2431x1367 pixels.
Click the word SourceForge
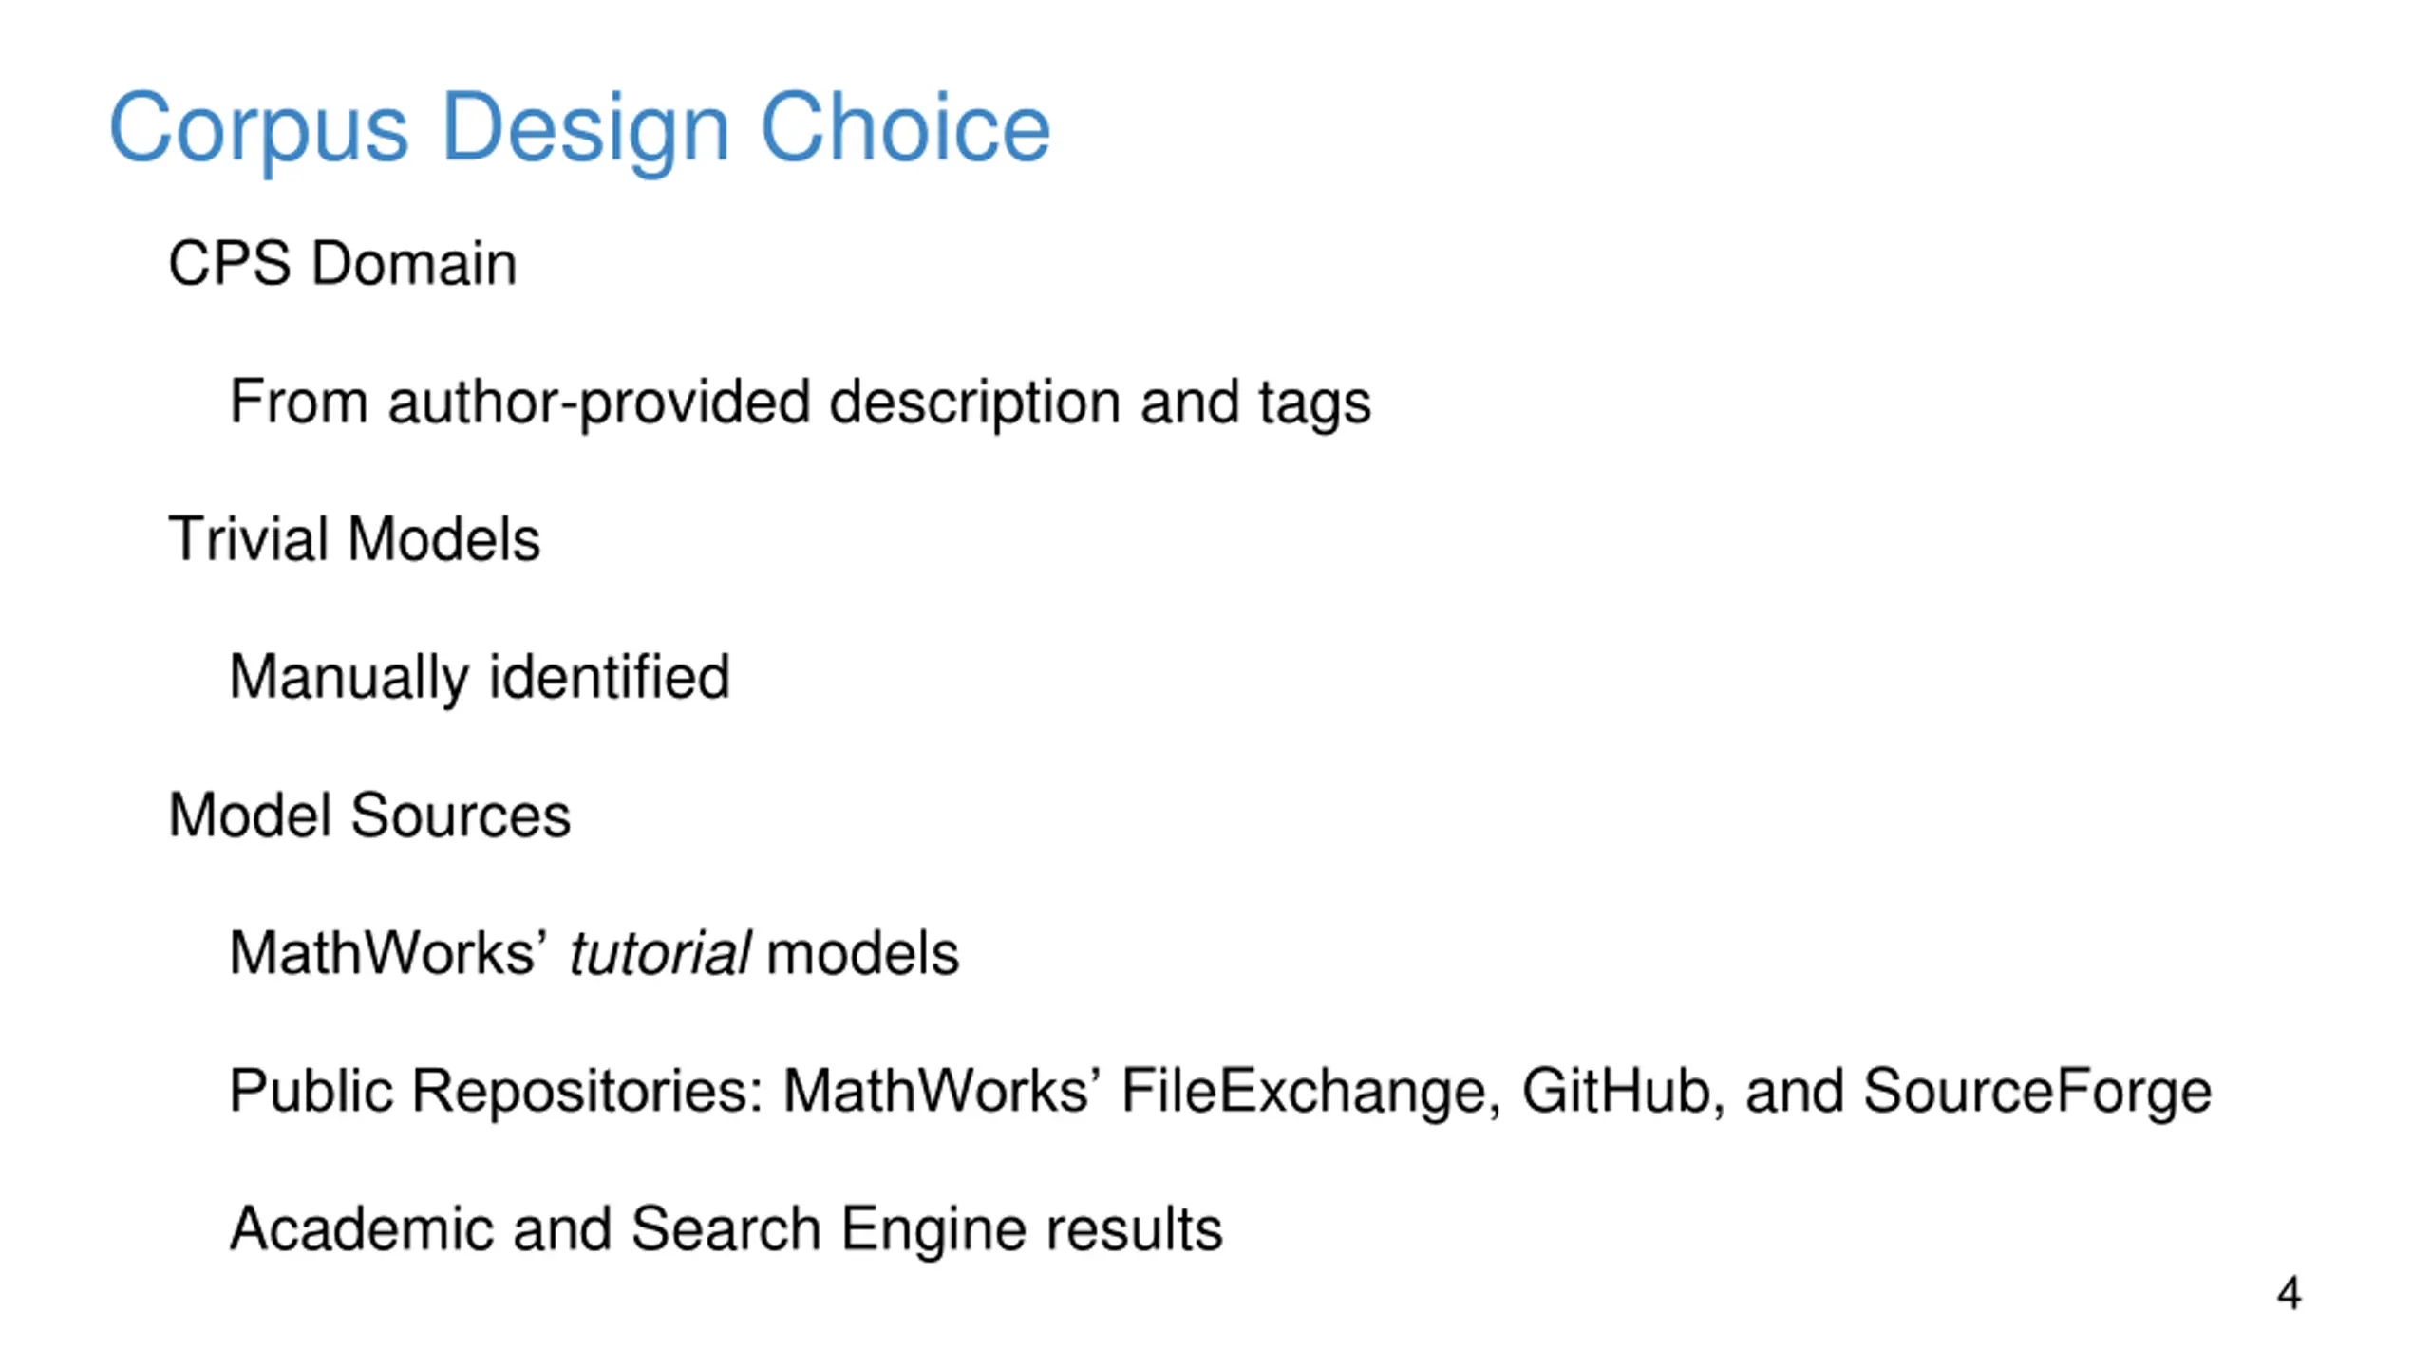click(2037, 1091)
